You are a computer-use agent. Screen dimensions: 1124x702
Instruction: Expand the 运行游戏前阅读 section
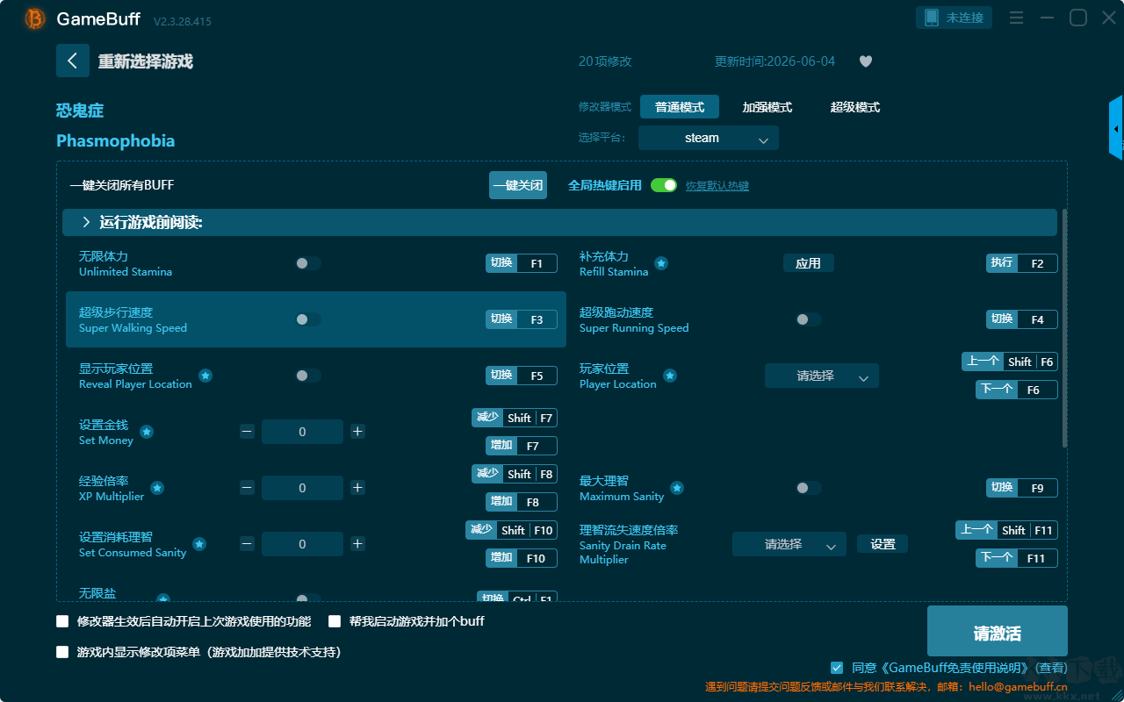(559, 222)
